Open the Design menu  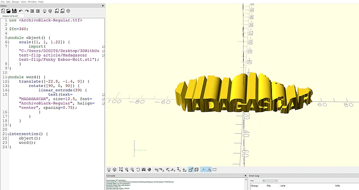[x=16, y=2]
